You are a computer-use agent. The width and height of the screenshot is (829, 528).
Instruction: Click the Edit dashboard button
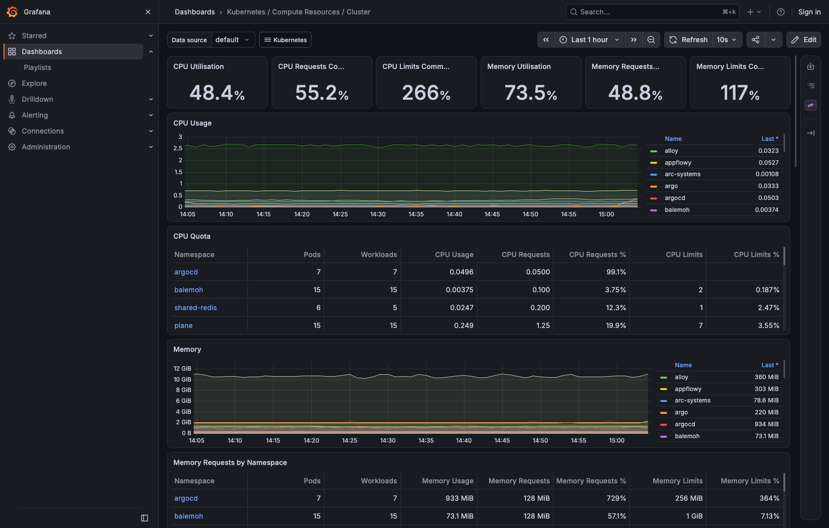pyautogui.click(x=804, y=40)
